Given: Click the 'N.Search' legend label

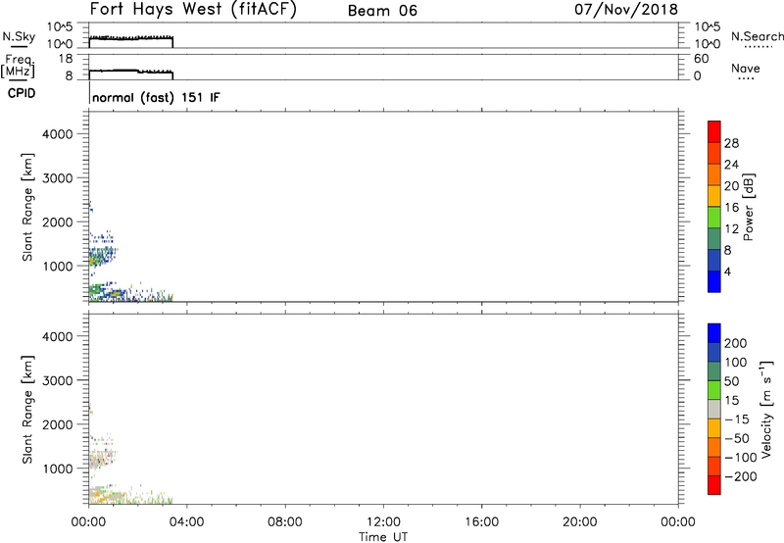Looking at the screenshot, I should tap(757, 36).
